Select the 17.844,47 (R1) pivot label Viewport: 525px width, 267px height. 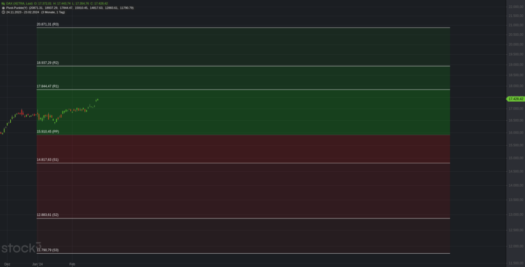(x=48, y=86)
